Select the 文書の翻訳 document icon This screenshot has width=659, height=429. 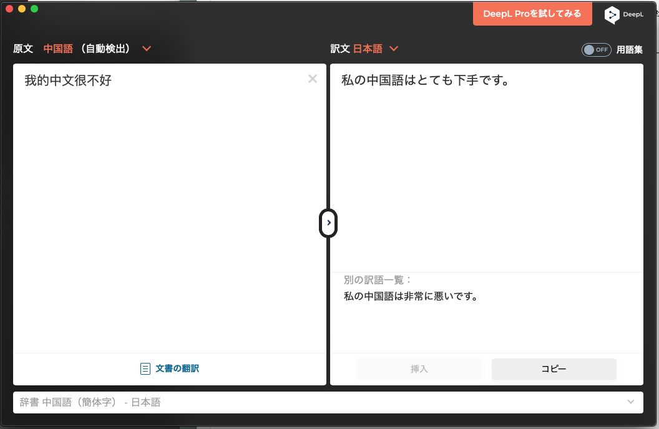145,369
